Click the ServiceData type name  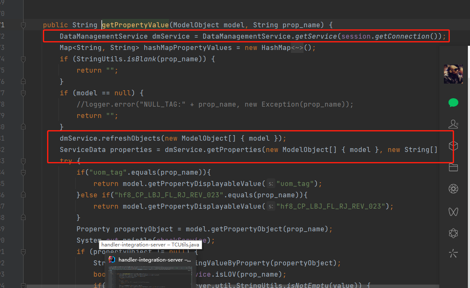tap(82, 150)
